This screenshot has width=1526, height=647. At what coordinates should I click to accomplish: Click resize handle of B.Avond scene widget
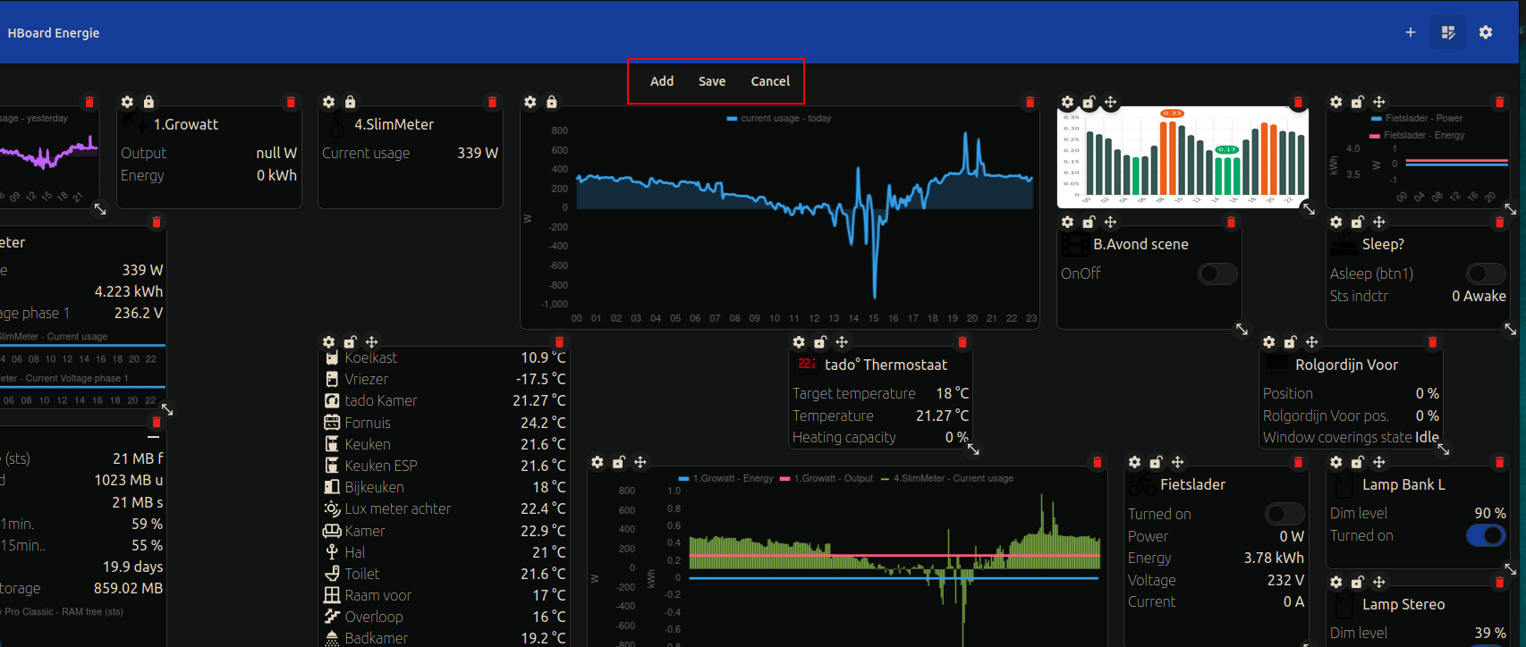[1242, 329]
